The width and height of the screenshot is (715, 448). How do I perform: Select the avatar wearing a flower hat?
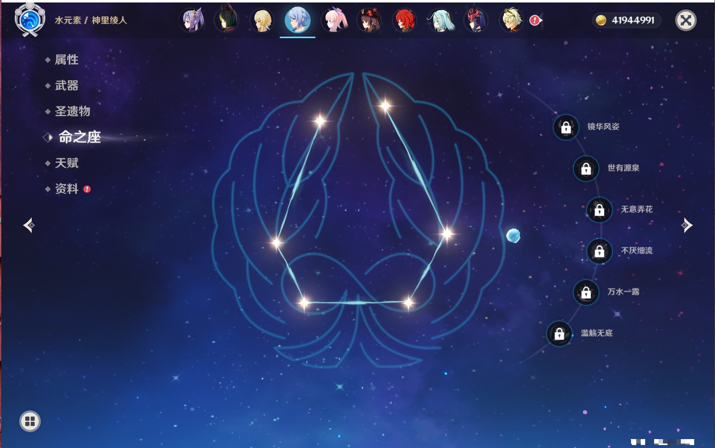click(369, 20)
